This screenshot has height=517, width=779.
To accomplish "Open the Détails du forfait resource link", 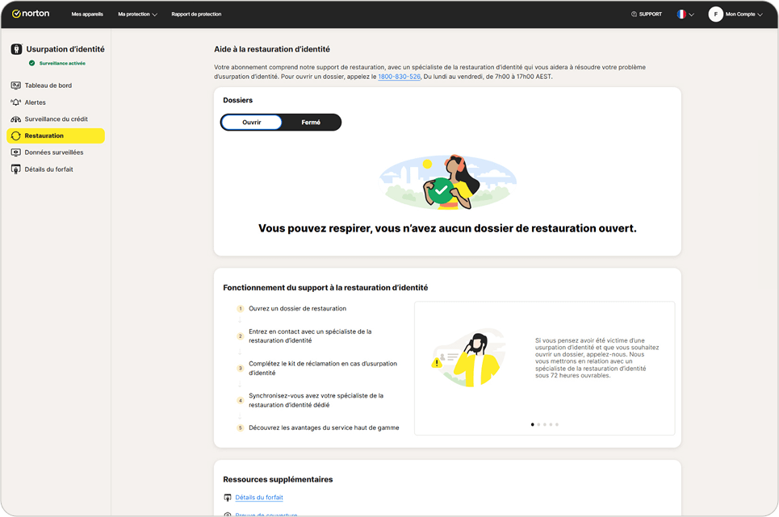I will (x=259, y=498).
